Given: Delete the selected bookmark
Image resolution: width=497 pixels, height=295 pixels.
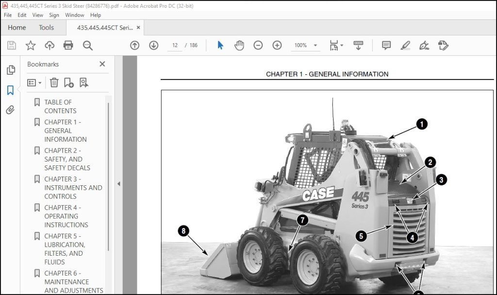Looking at the screenshot, I should pos(54,82).
